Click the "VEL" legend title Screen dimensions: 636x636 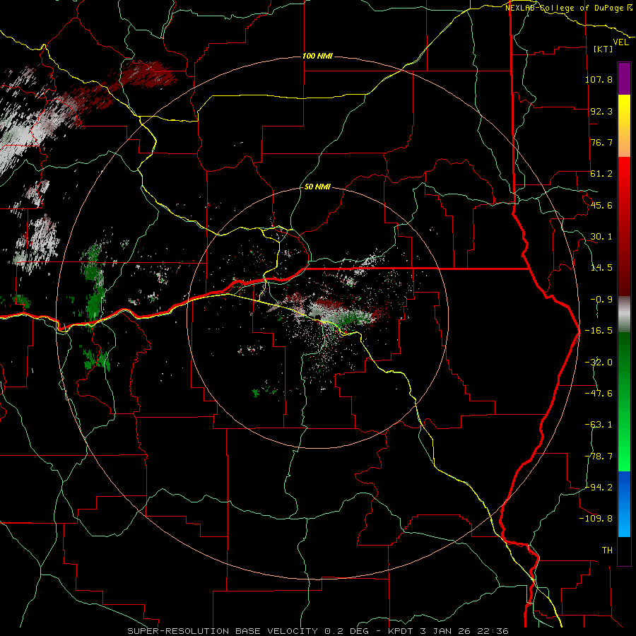620,42
